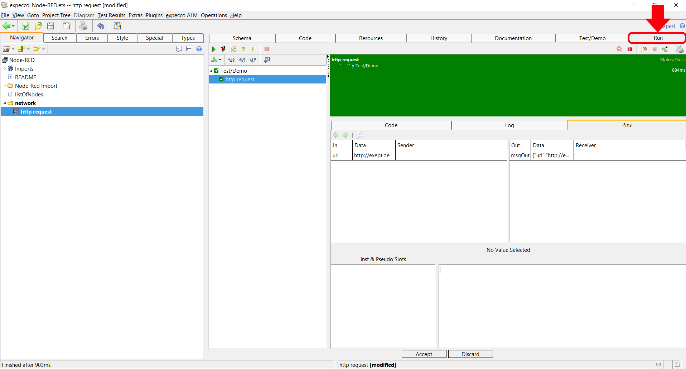This screenshot has width=686, height=369.
Task: Select README in the project tree
Action: coord(25,77)
